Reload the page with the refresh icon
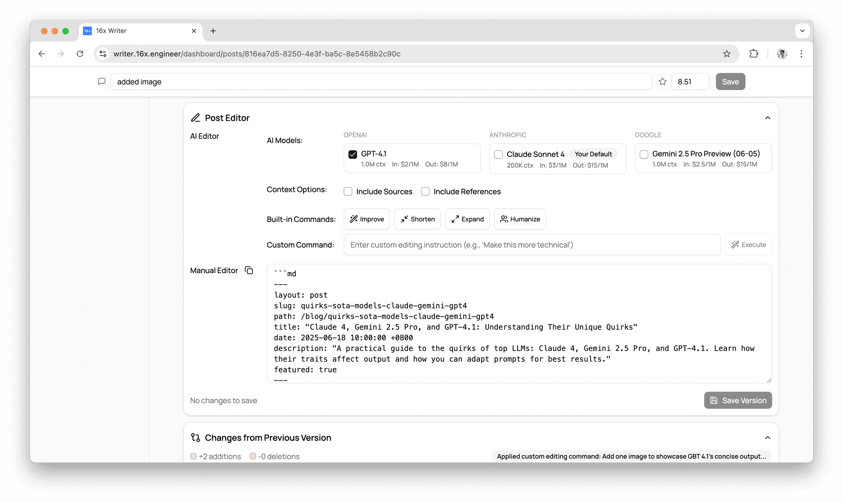Image resolution: width=843 pixels, height=502 pixels. (80, 54)
